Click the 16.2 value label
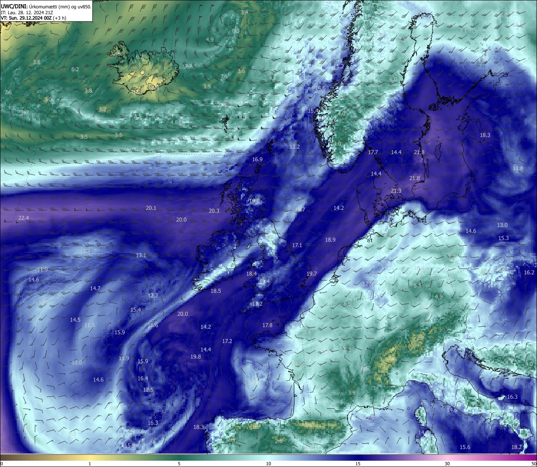Image resolution: width=537 pixels, height=467 pixels. pyautogui.click(x=529, y=272)
